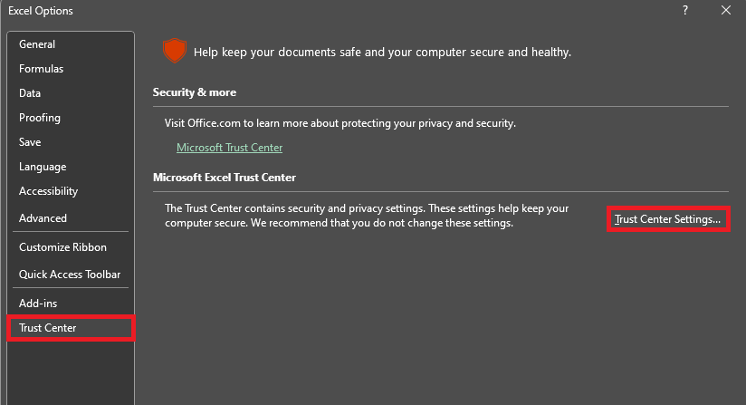
Task: Click the Trust Center Settings button
Action: pyautogui.click(x=667, y=219)
